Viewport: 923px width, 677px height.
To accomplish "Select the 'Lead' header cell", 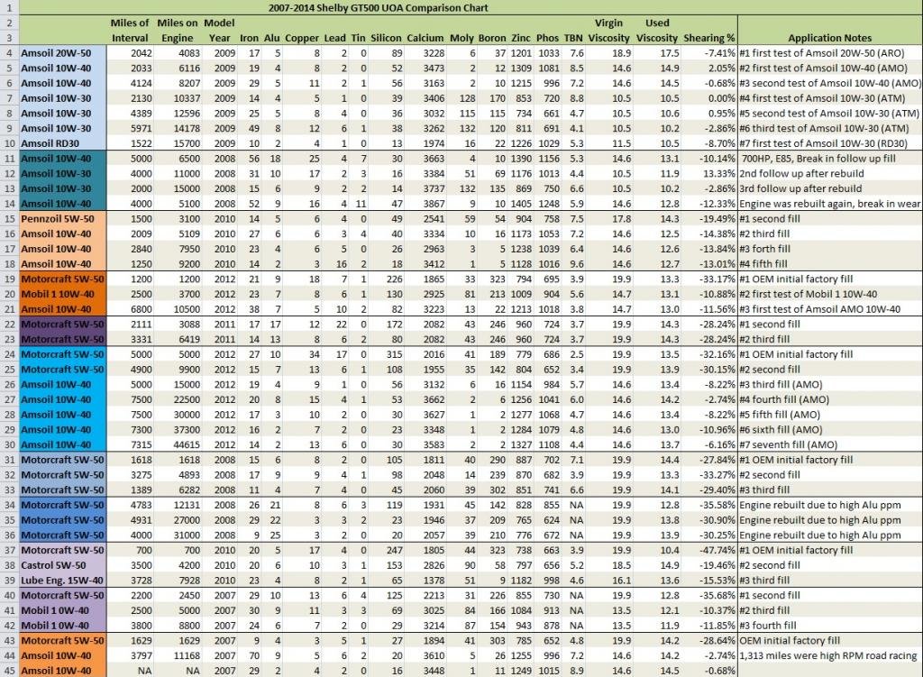I will pyautogui.click(x=334, y=38).
